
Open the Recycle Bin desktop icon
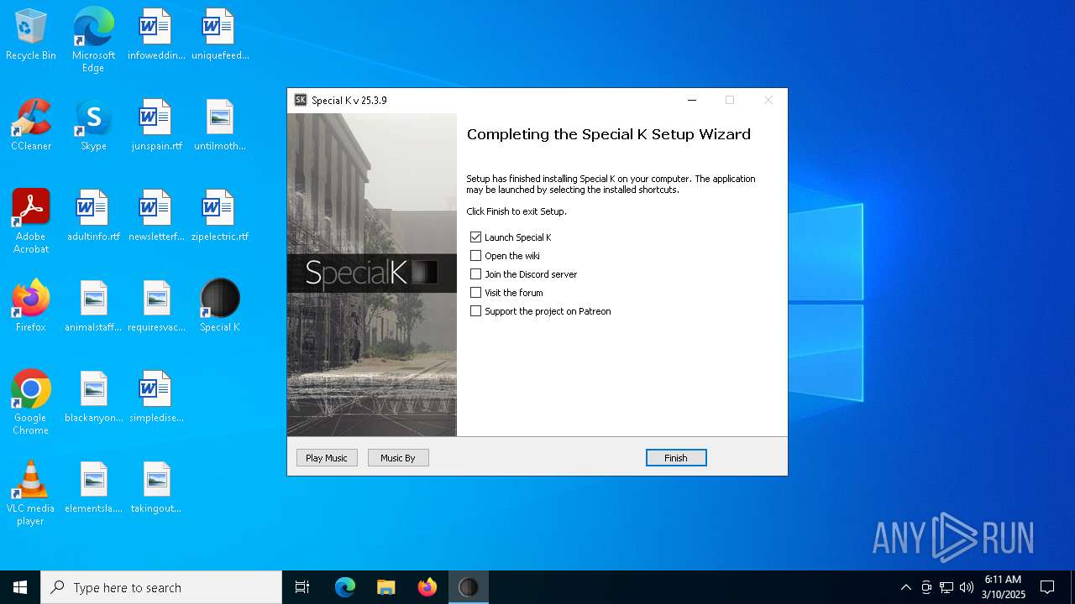click(31, 35)
